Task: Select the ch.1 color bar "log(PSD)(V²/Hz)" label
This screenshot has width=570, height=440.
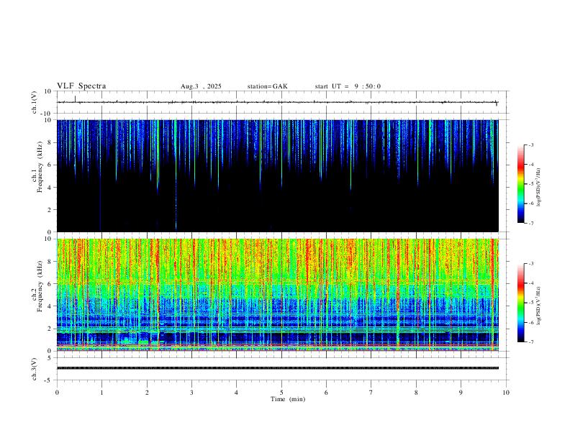Action: [x=539, y=188]
